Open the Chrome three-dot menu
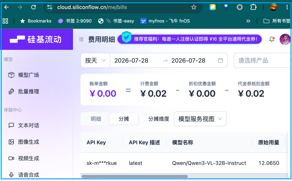 [x=287, y=7]
